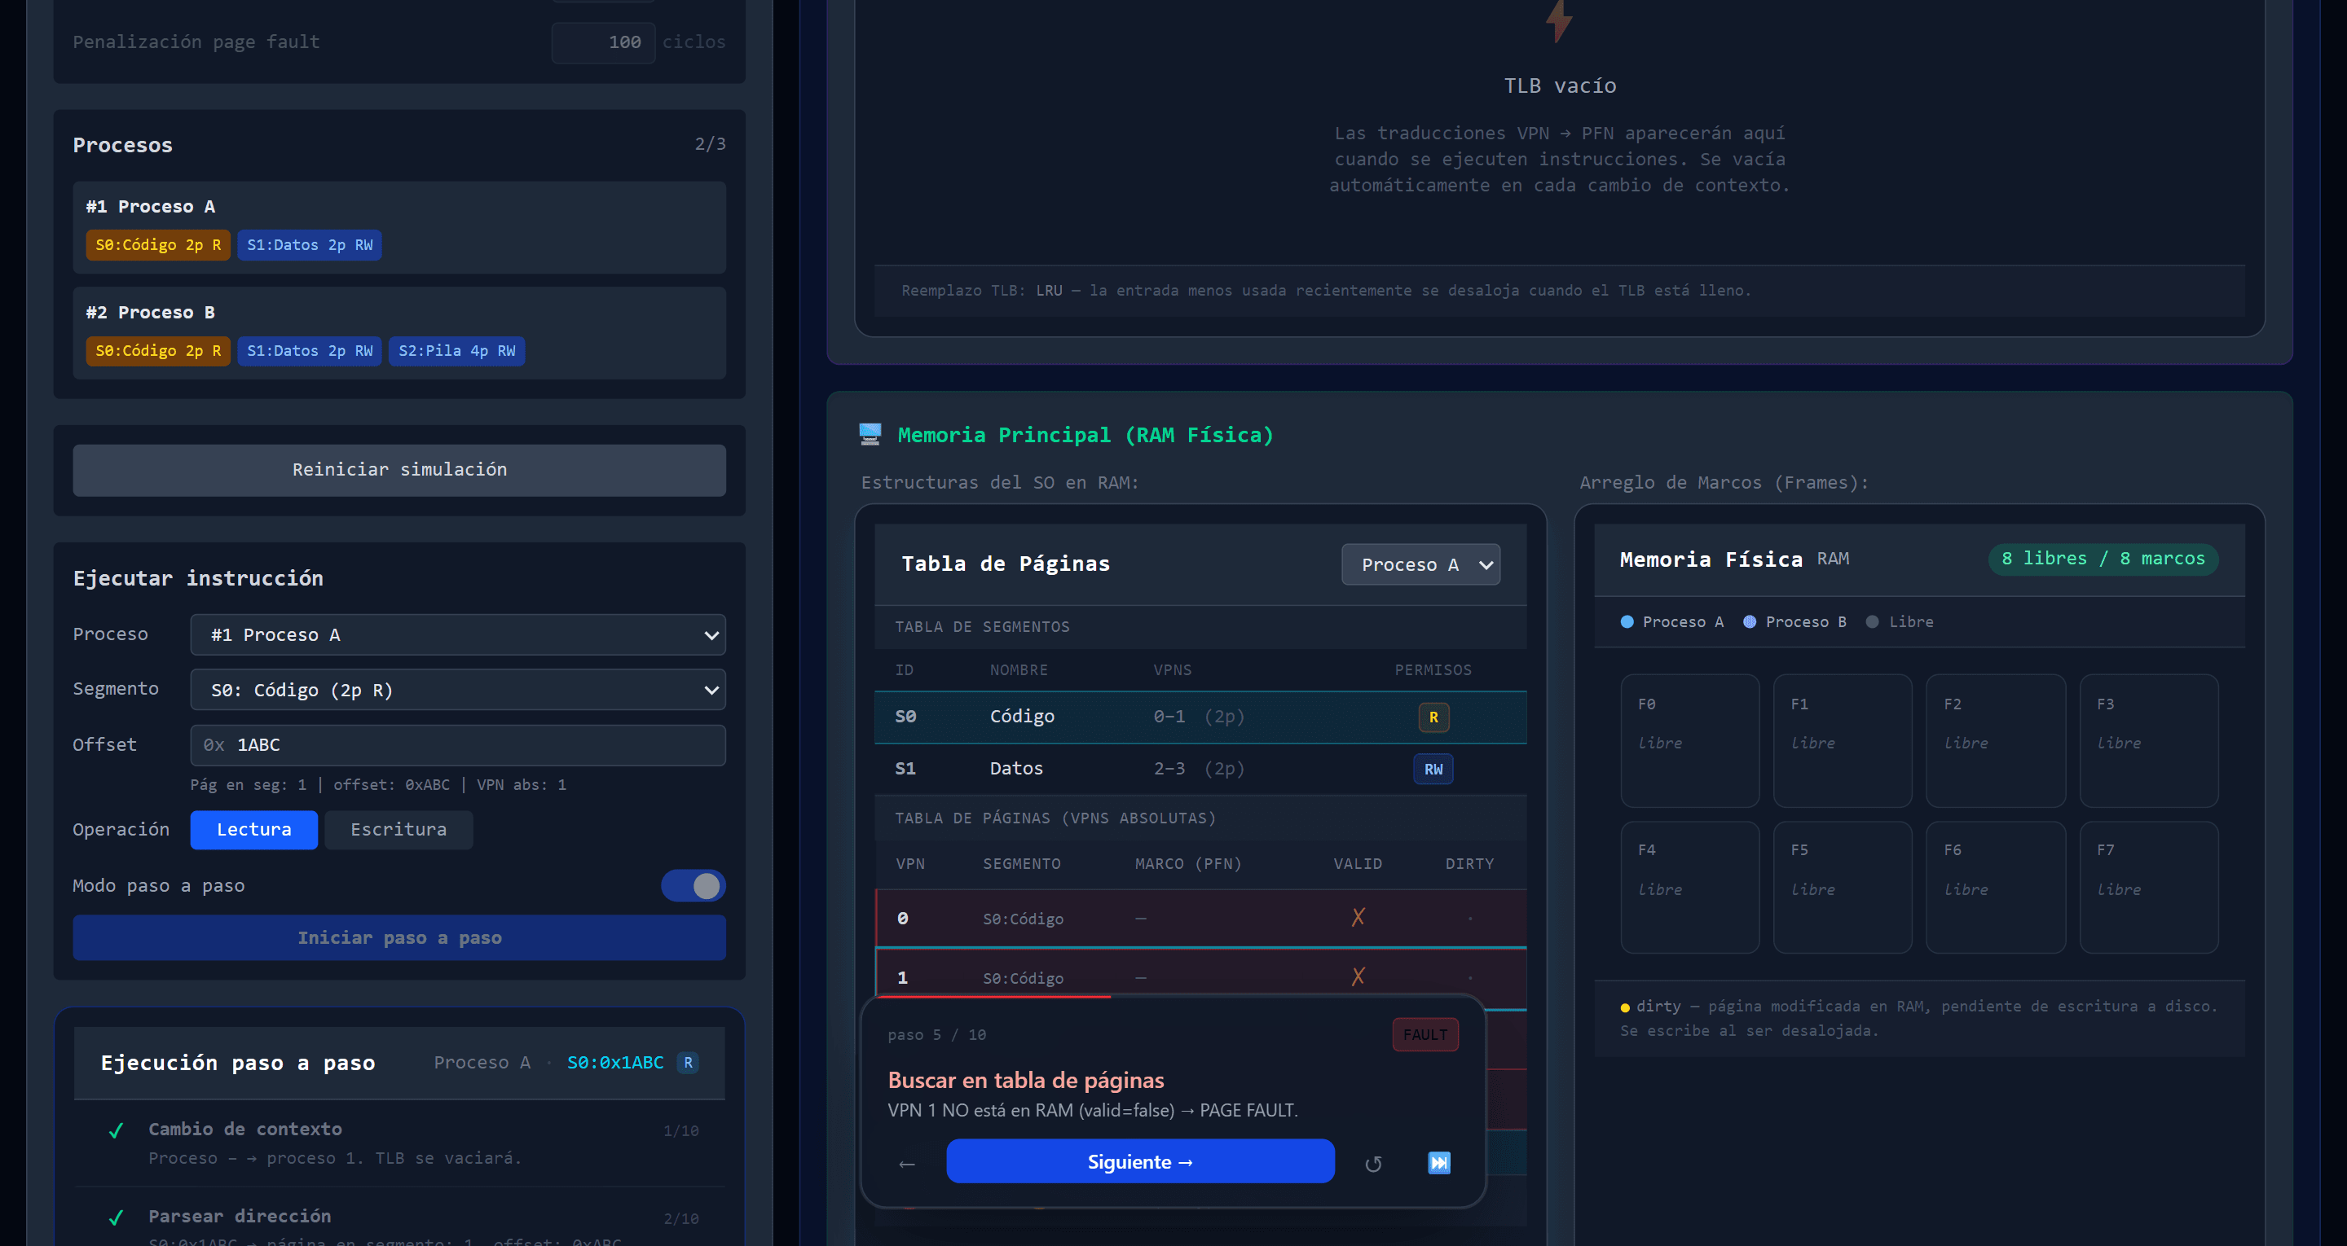Select Lectura operation

click(x=254, y=830)
